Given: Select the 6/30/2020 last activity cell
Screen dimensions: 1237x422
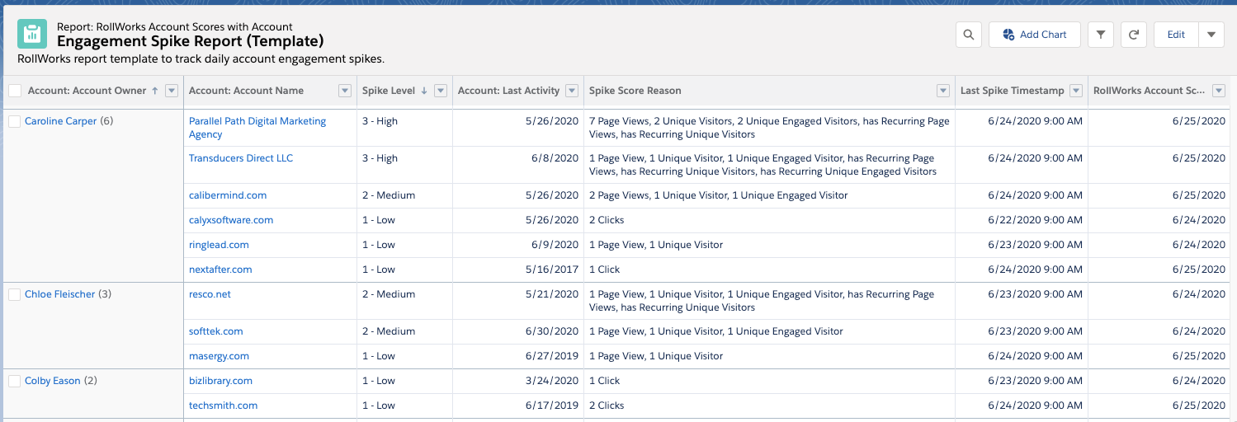Looking at the screenshot, I should click(x=518, y=331).
